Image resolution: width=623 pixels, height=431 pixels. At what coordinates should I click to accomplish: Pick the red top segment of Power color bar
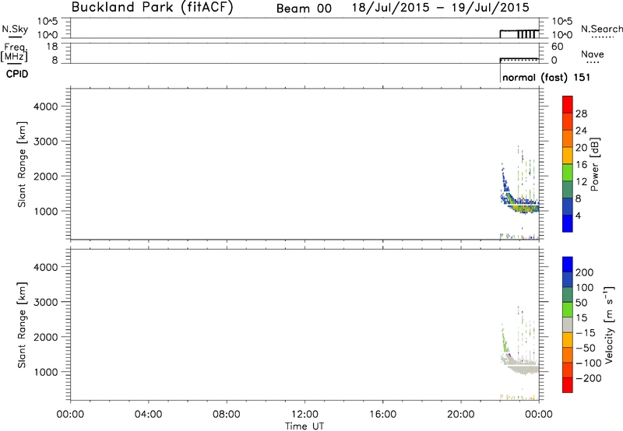click(568, 105)
